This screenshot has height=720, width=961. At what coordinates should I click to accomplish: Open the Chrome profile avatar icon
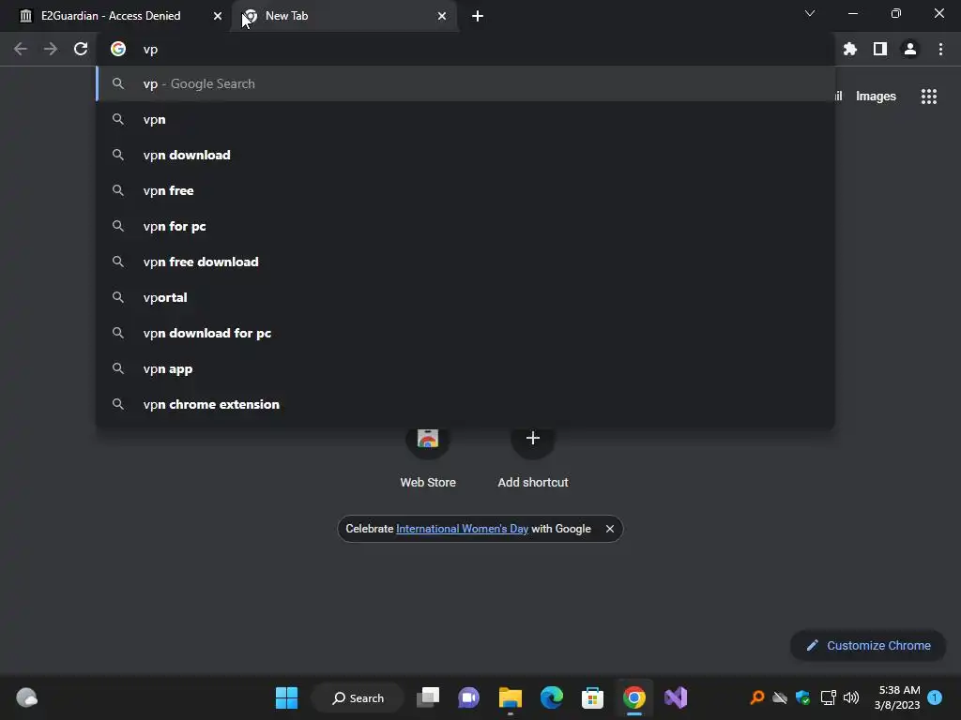910,49
